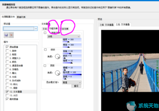
Task: Set the angle dial in the 阴影 section
Action: (x=57, y=73)
